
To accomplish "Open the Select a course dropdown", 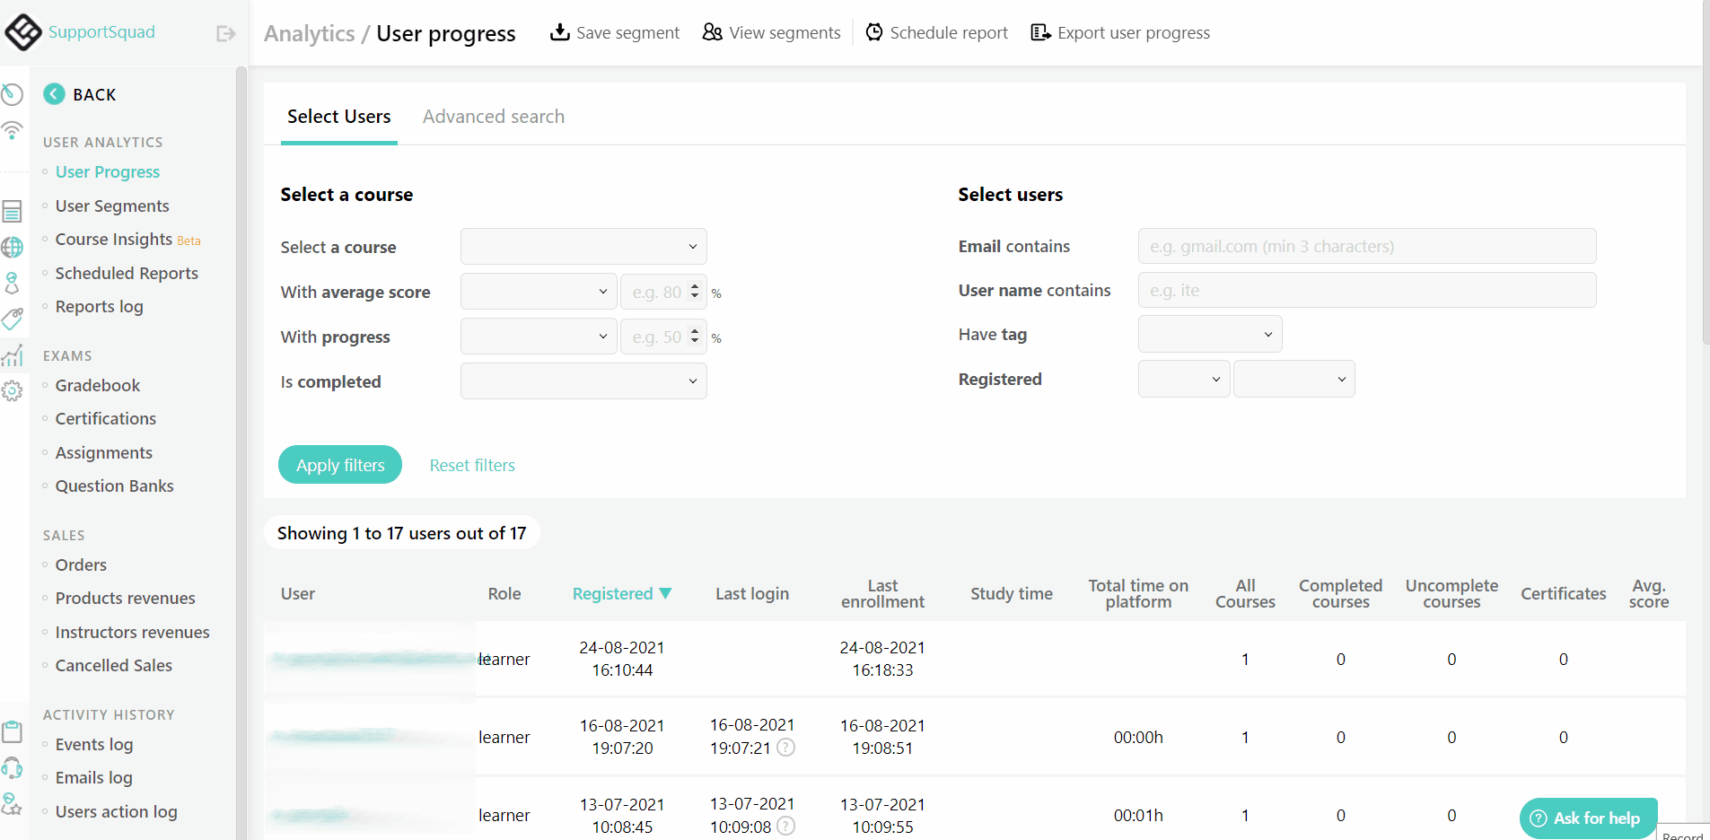I will pos(583,246).
